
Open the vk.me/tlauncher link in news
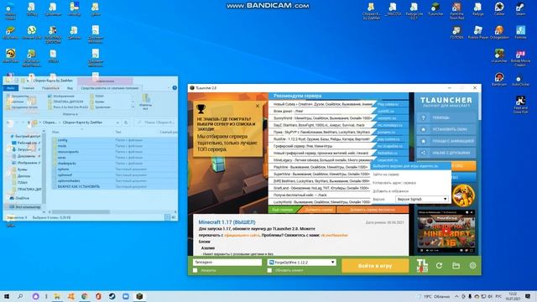[x=334, y=235]
